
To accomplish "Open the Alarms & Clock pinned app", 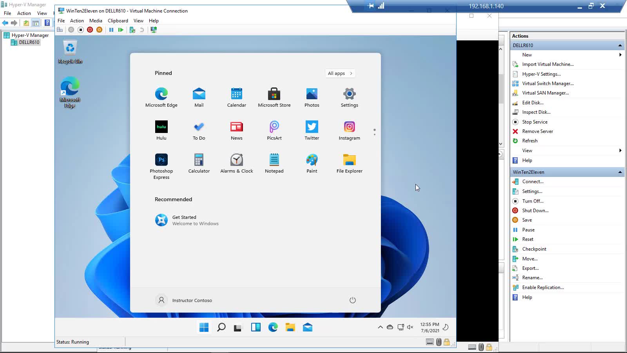I will pos(237,163).
